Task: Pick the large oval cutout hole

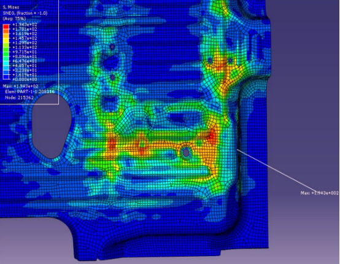Action: (52, 126)
